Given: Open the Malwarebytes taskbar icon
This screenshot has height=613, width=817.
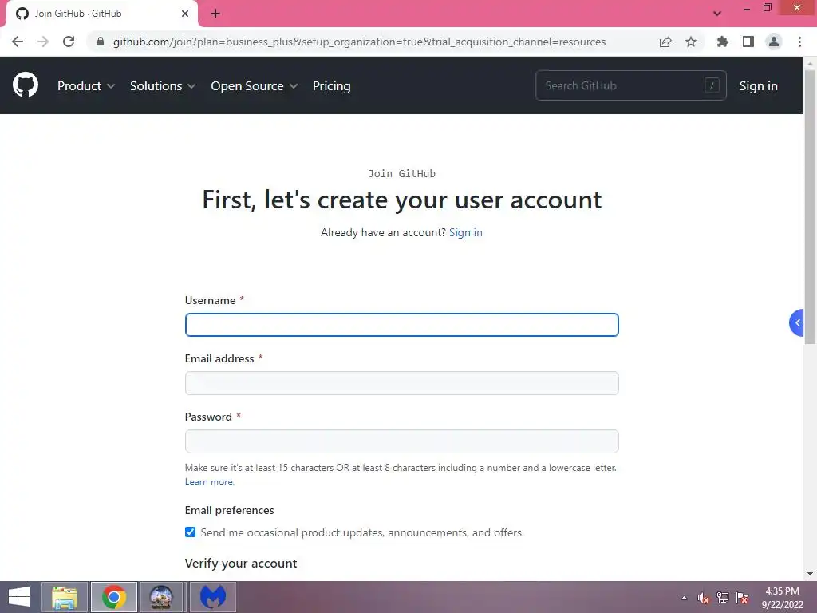Looking at the screenshot, I should [x=212, y=597].
